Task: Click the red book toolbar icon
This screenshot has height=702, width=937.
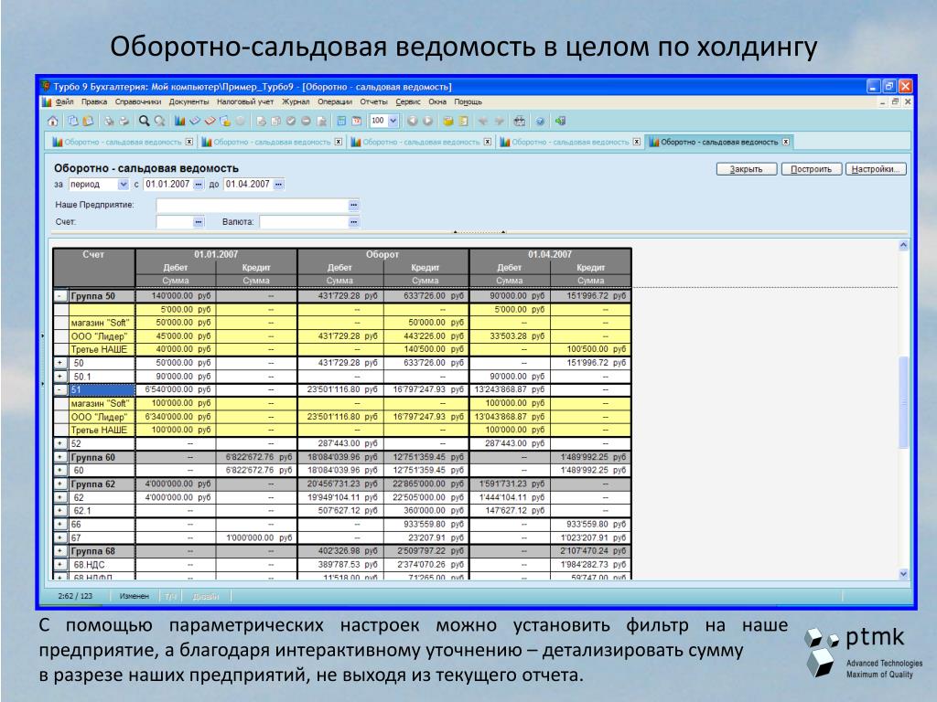Action: pyautogui.click(x=210, y=122)
